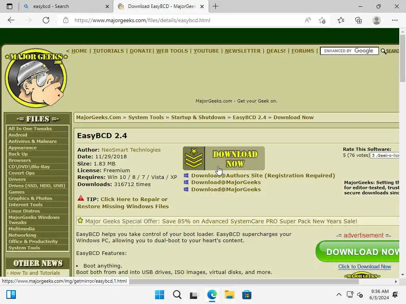
Task: Open Edge Settings and more menu
Action: click(395, 20)
